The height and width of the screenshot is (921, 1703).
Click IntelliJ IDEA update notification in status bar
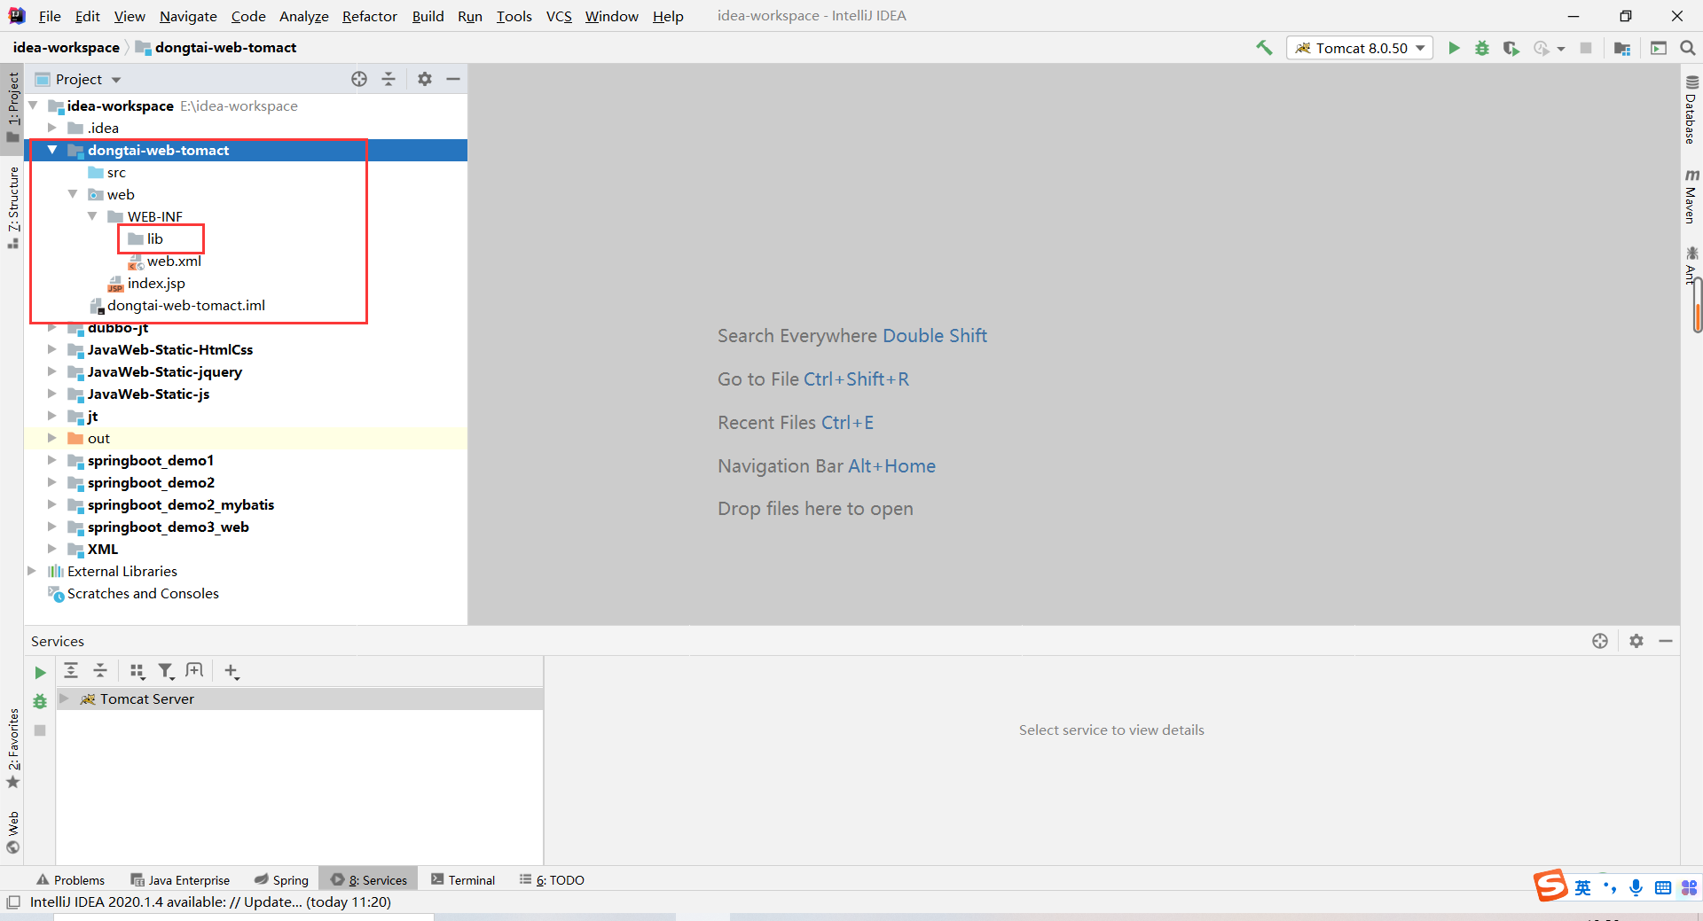pos(210,902)
